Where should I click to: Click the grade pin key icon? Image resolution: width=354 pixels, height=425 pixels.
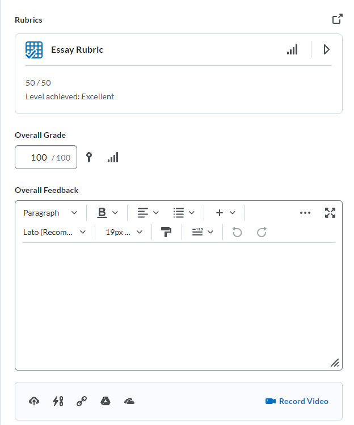(89, 157)
